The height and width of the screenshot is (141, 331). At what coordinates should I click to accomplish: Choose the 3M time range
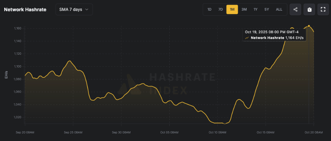point(244,10)
